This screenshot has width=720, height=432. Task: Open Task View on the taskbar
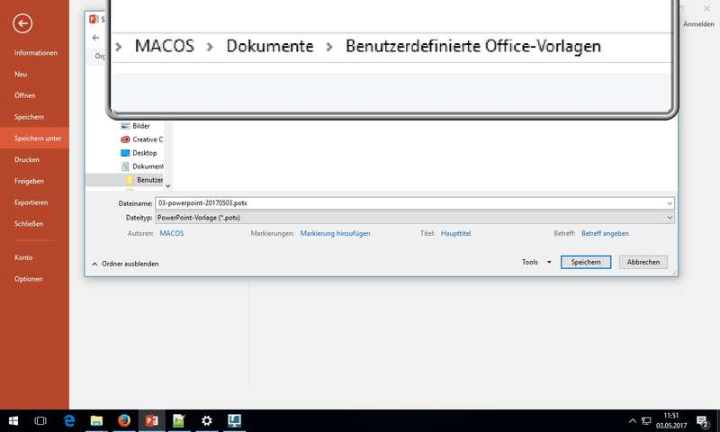point(40,421)
